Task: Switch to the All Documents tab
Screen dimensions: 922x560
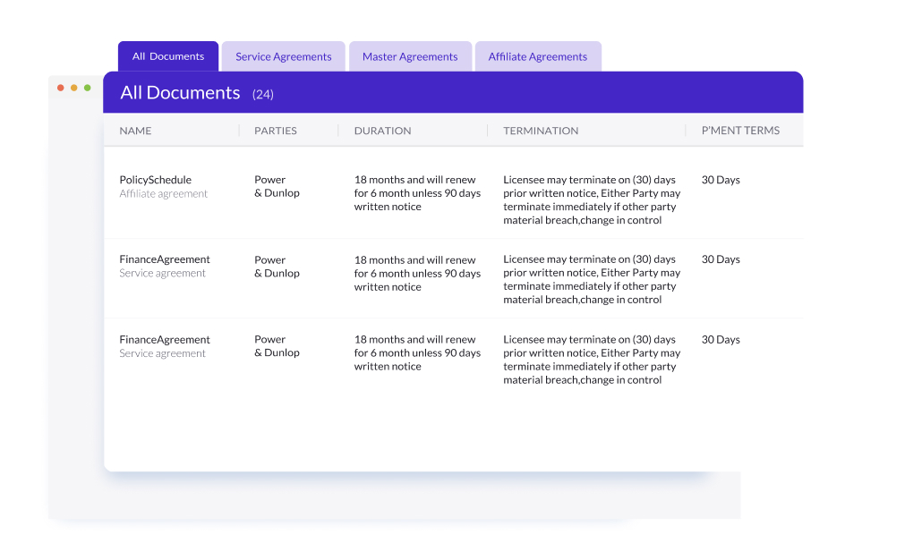Action: point(168,56)
